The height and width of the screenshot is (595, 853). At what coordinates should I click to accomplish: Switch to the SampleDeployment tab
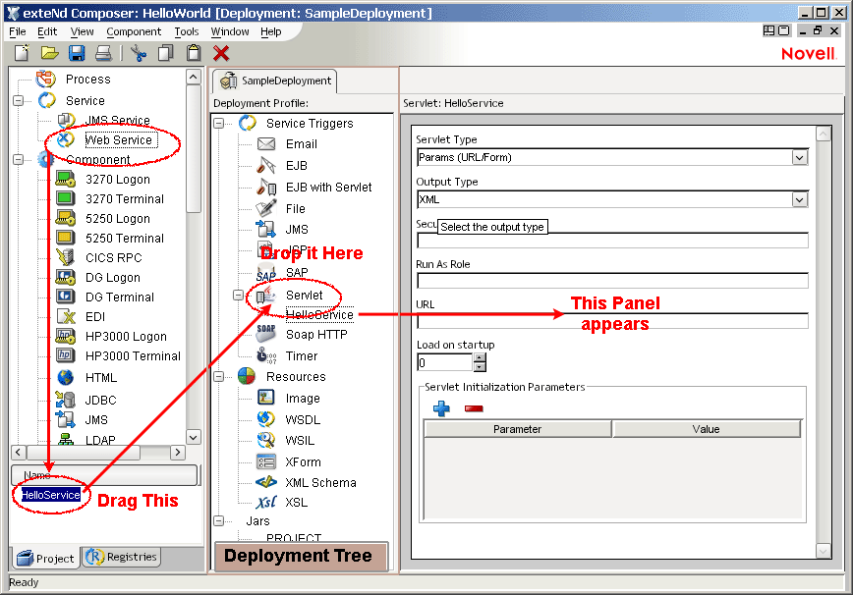point(275,81)
